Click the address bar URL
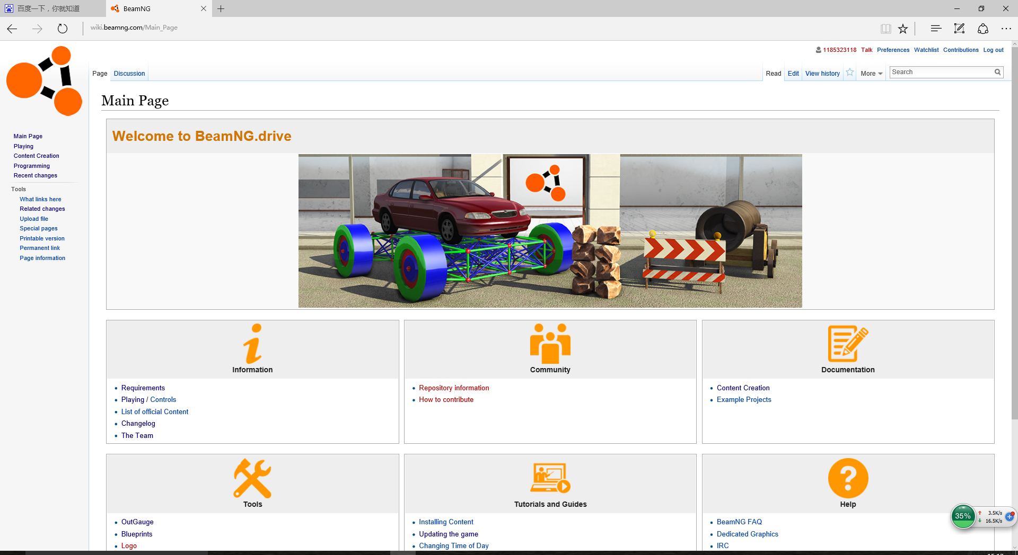1018x555 pixels. click(134, 28)
